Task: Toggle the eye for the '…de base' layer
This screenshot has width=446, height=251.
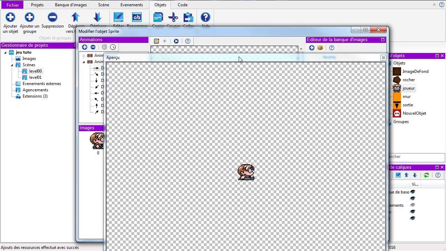Action: pos(413,192)
